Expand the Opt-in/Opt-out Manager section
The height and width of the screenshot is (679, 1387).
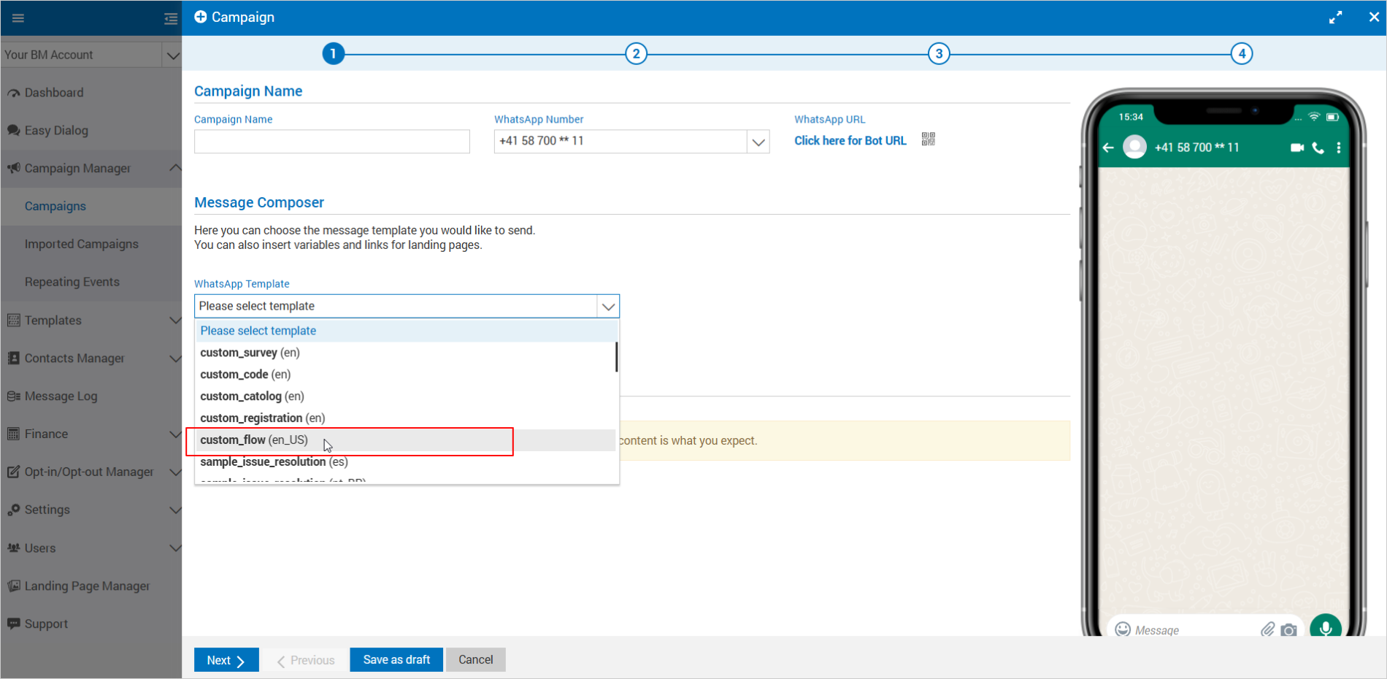pos(175,472)
